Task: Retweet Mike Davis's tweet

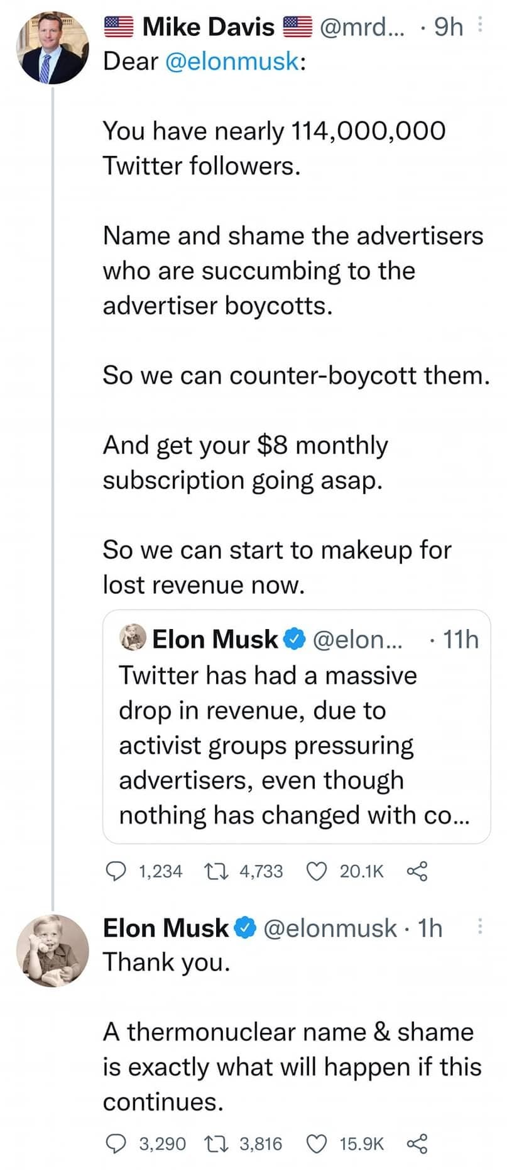Action: (212, 871)
